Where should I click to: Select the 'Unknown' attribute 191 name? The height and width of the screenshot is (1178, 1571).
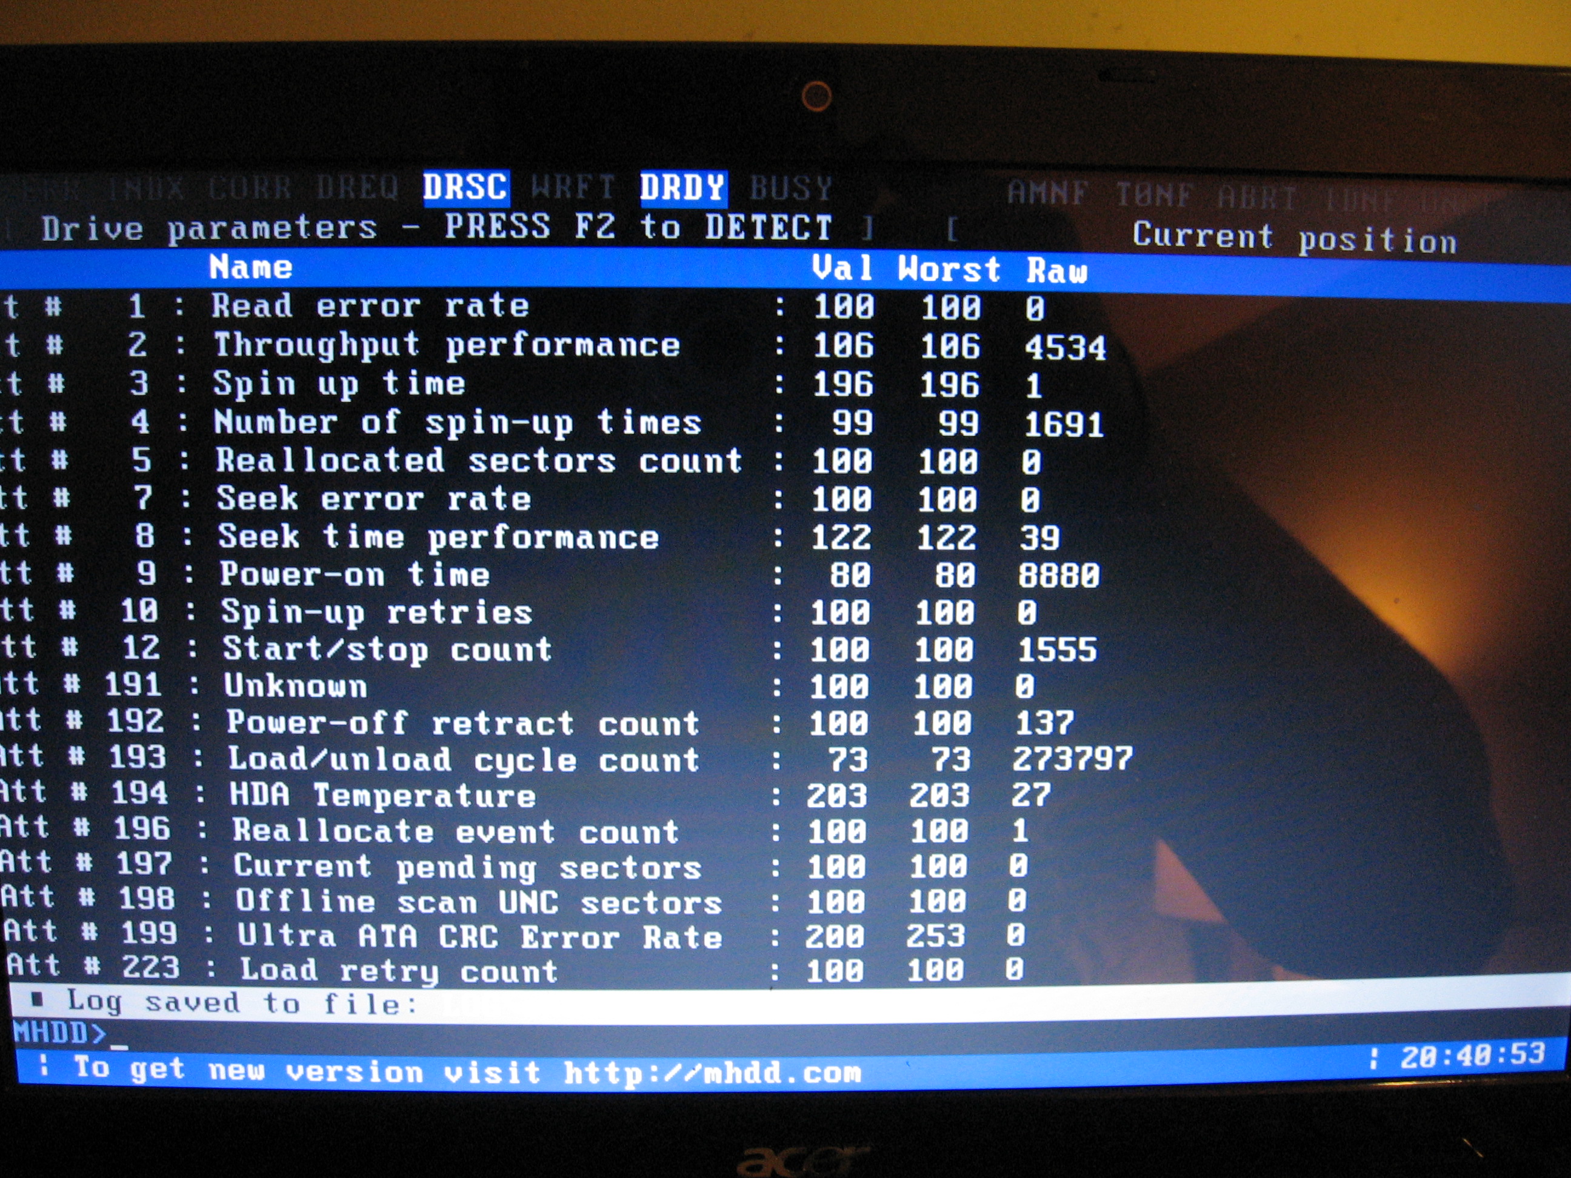[x=295, y=686]
